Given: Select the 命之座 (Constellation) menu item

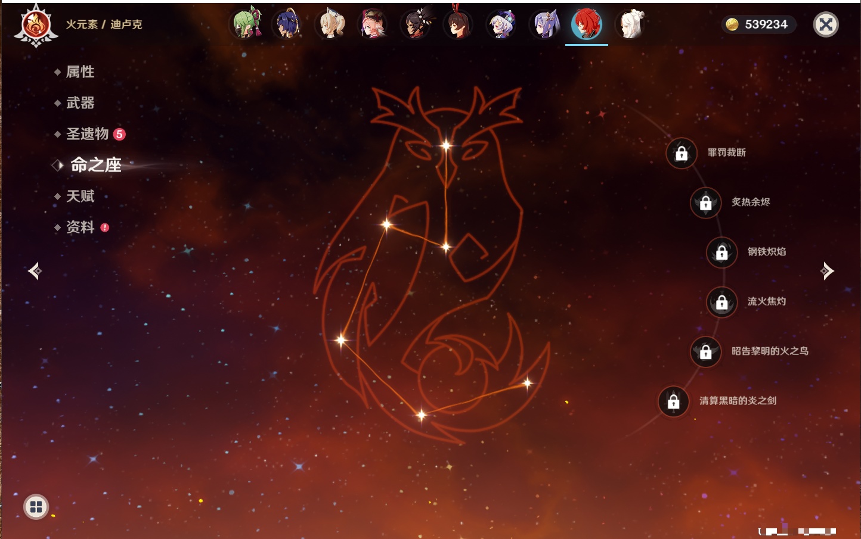Looking at the screenshot, I should pyautogui.click(x=95, y=165).
